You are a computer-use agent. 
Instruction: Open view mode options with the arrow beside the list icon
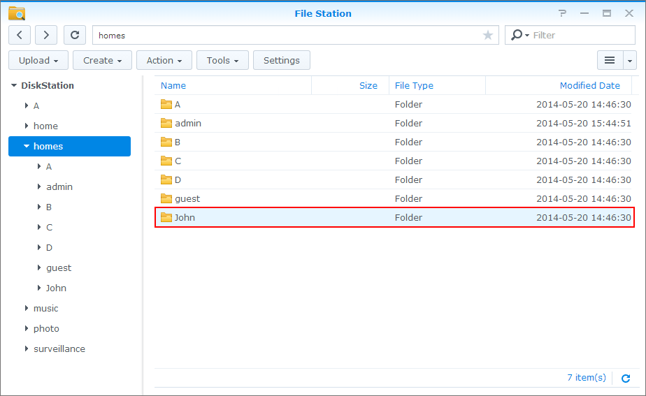tap(629, 61)
